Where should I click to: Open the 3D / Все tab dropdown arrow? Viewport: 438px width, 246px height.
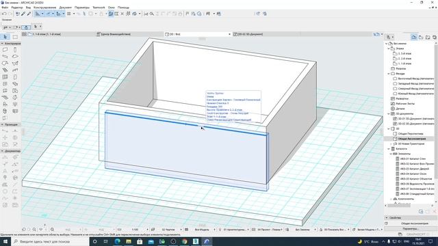click(230, 34)
